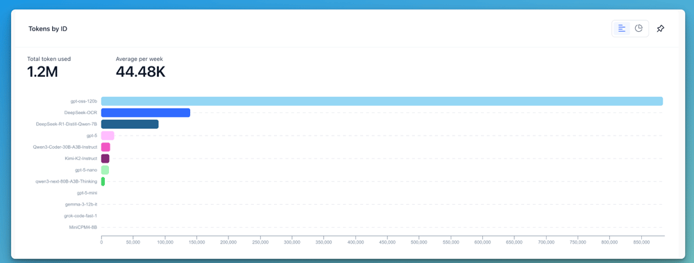The image size is (694, 263).
Task: Click the DeepSeek-R1-Distill-Qwen-7B bar
Action: (130, 124)
